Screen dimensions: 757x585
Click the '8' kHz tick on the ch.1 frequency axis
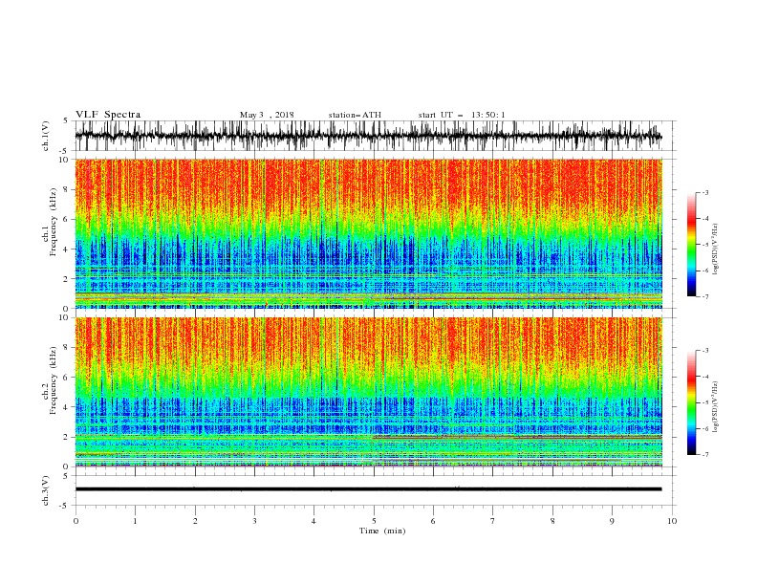(66, 189)
